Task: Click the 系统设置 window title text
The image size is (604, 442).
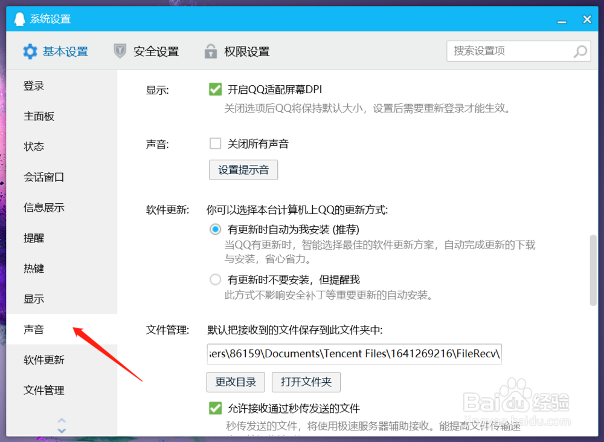Action: [51, 19]
